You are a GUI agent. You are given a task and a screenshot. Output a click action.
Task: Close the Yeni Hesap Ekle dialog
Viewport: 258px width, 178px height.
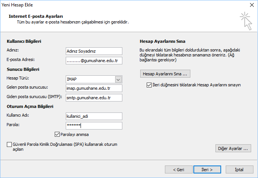[x=251, y=5]
